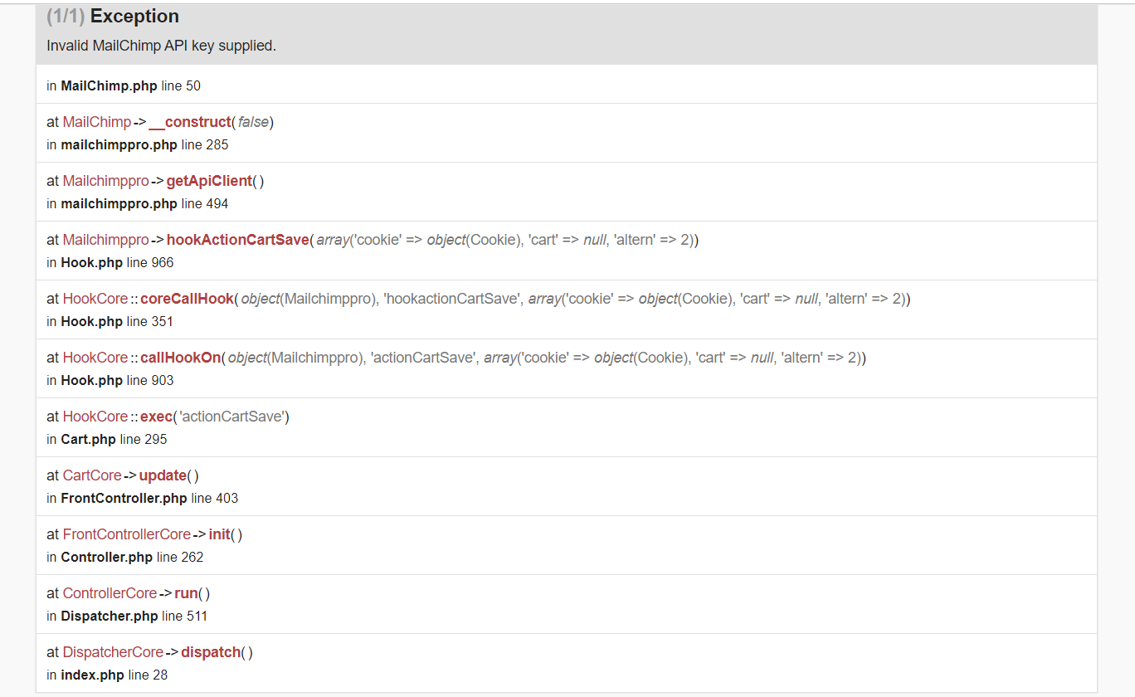Click the Invalid MailChimp API key message
1135x697 pixels.
[x=161, y=46]
